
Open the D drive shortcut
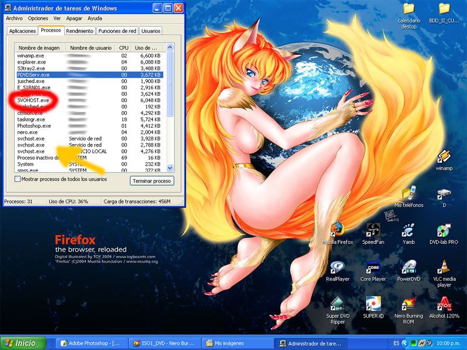coord(444,198)
